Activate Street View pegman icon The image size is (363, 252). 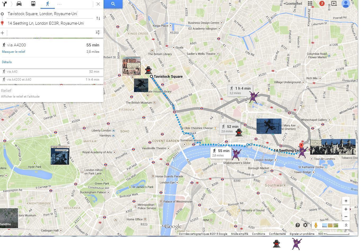pos(316,225)
